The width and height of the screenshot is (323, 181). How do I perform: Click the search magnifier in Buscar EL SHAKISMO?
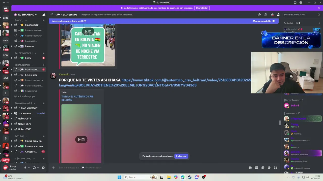coord(319,15)
